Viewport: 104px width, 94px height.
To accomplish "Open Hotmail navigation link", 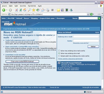I will click(19, 18).
